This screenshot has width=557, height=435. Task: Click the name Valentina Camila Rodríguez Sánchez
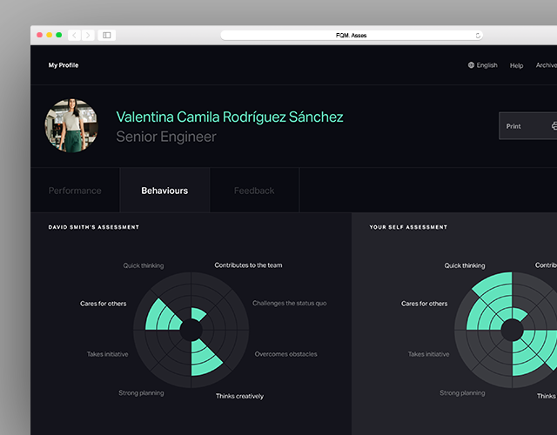point(230,117)
